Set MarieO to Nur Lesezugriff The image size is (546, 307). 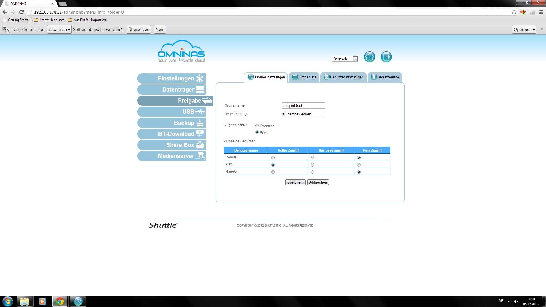click(313, 172)
